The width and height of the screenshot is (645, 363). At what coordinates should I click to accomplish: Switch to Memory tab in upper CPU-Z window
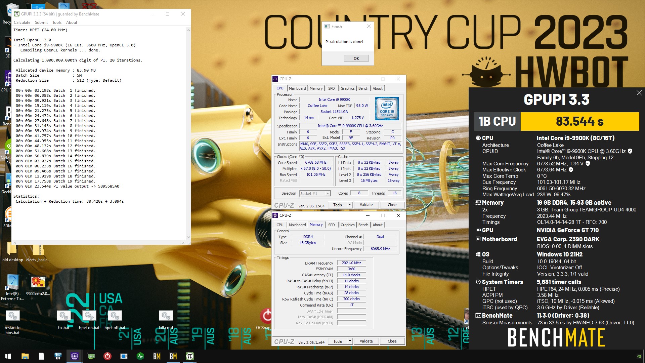[x=316, y=88]
